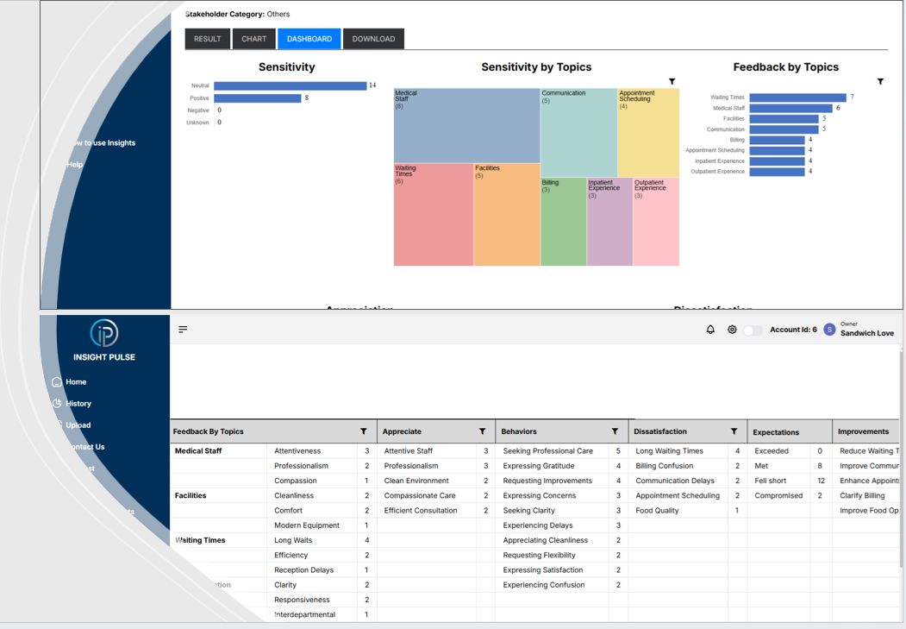Click the Help link in the sidebar
The width and height of the screenshot is (906, 629).
(75, 164)
